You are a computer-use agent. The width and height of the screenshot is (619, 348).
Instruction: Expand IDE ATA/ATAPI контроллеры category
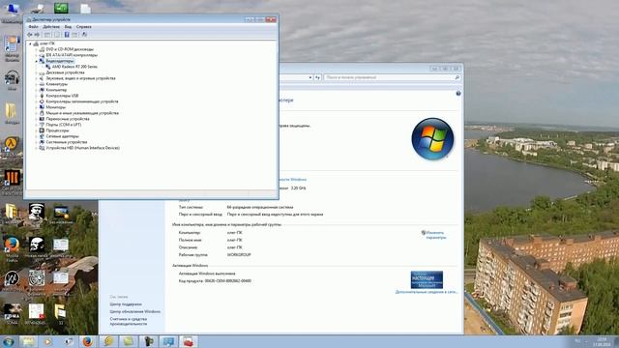click(x=36, y=55)
